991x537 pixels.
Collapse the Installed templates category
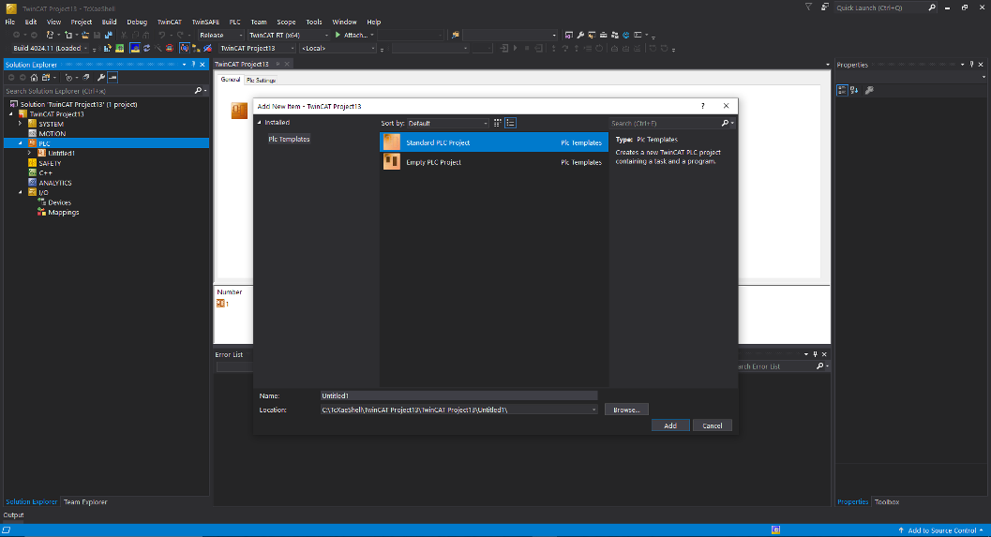coord(259,123)
